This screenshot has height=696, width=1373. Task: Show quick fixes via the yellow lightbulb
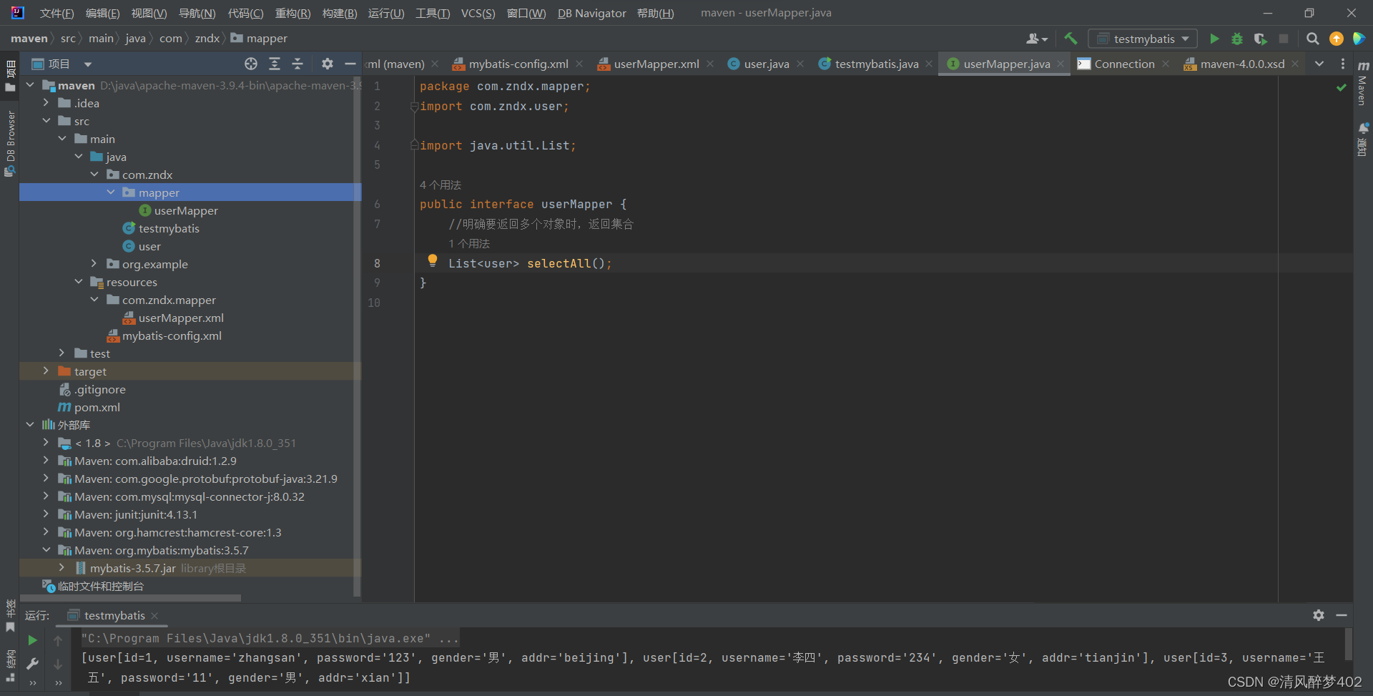[433, 261]
